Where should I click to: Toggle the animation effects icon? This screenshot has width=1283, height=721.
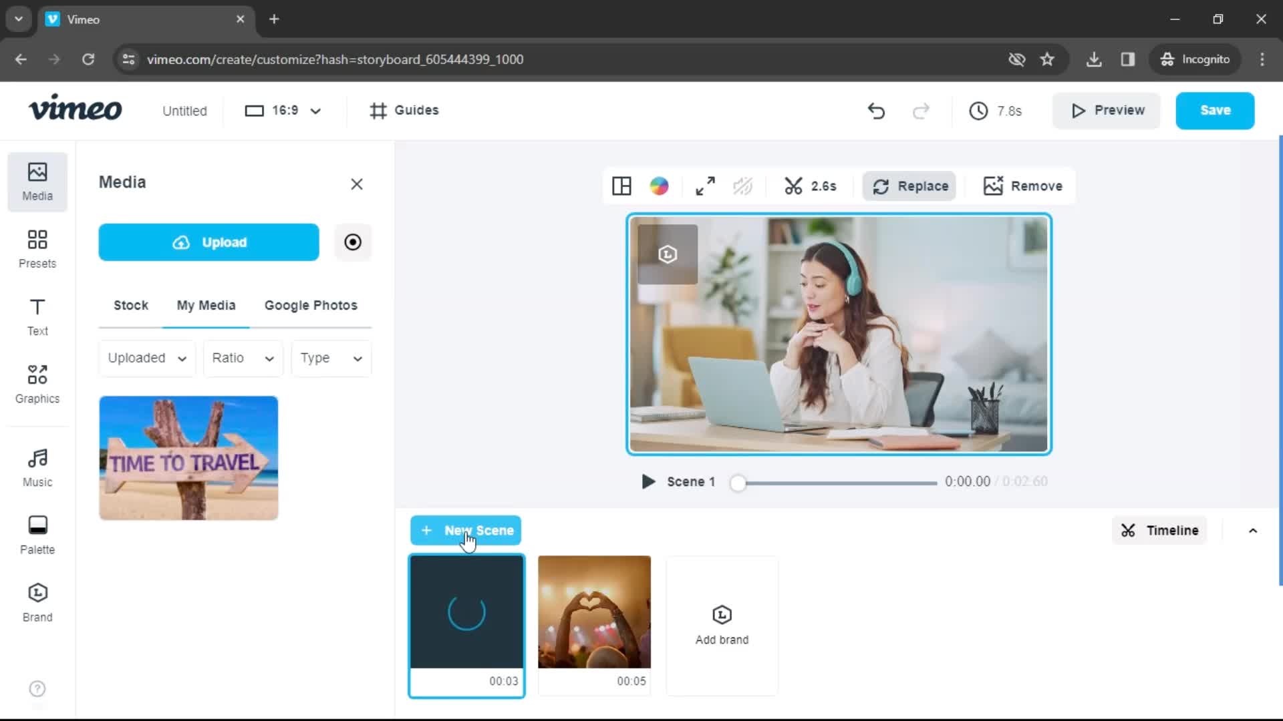click(743, 186)
